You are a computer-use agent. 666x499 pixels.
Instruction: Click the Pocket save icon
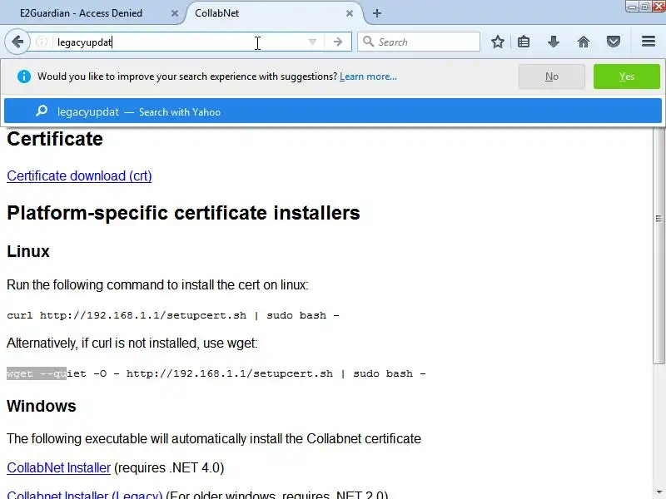coord(613,42)
